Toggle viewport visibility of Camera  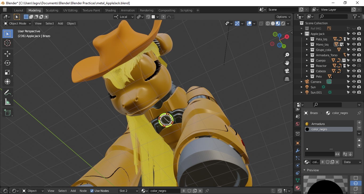coord(354,82)
